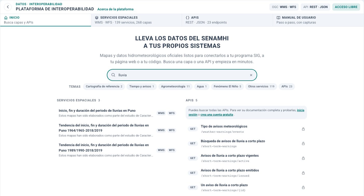Open Avisos de lluvia a corto plazo vigentes
The height and width of the screenshot is (196, 364).
(246, 158)
